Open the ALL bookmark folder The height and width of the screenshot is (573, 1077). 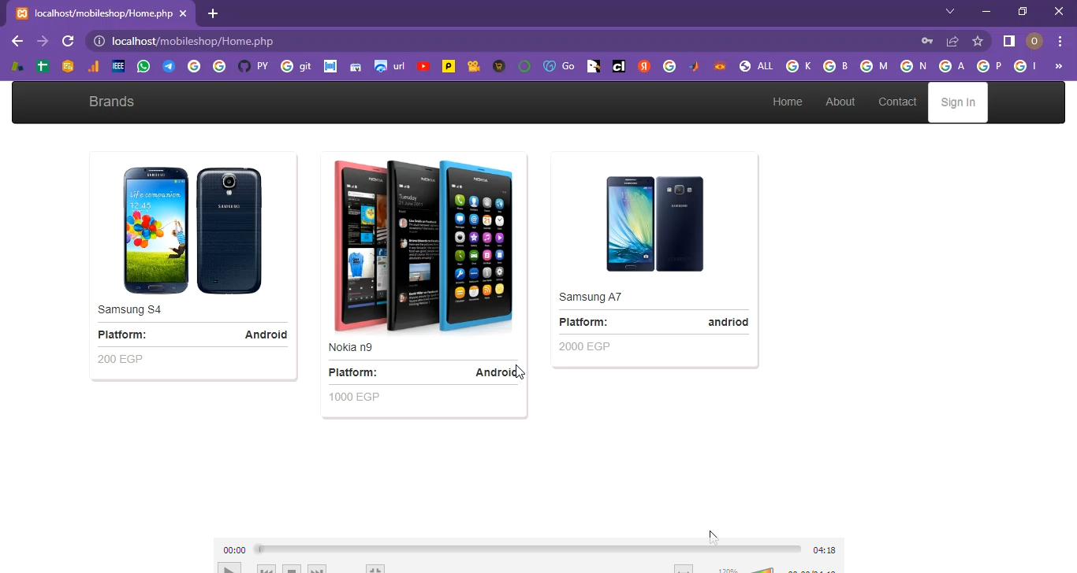[x=756, y=67]
